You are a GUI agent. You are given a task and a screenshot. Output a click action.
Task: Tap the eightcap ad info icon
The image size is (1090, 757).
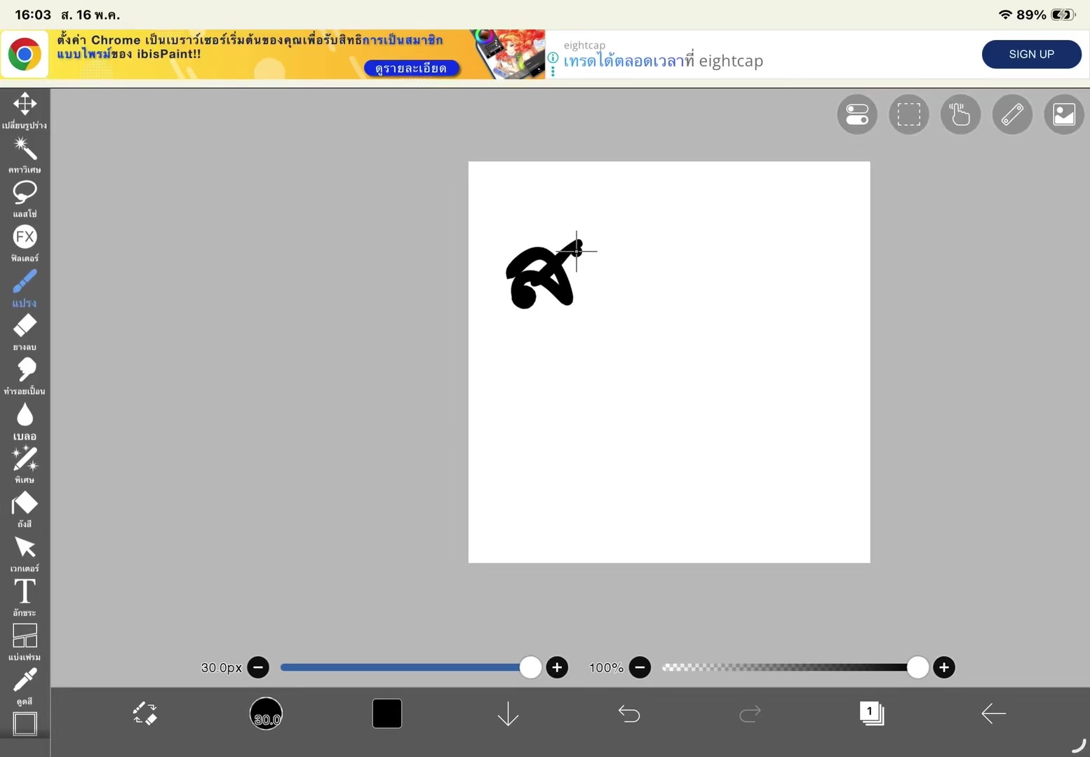point(553,57)
